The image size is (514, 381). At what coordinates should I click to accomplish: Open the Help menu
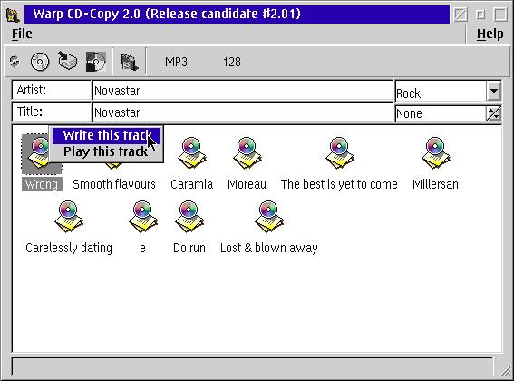[490, 34]
